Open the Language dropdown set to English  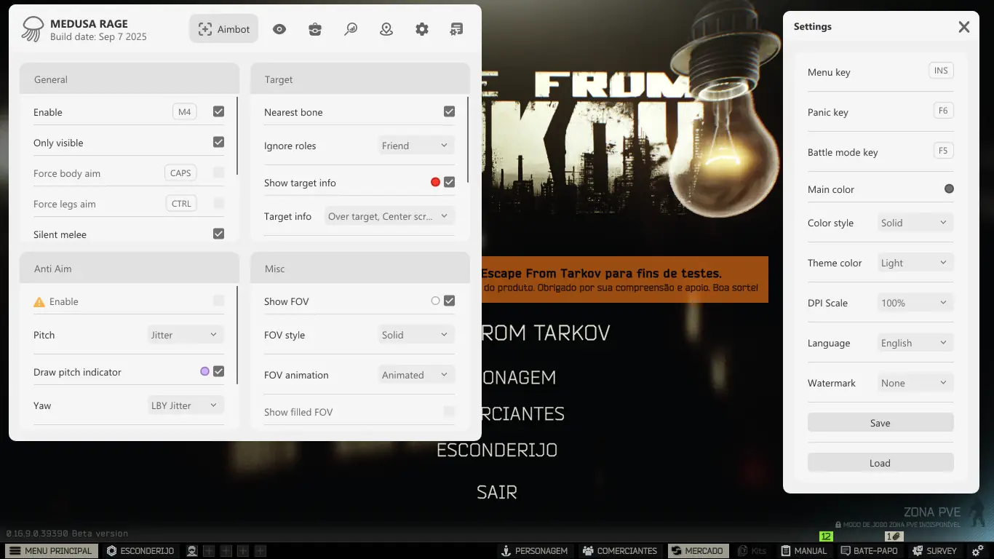tap(915, 343)
